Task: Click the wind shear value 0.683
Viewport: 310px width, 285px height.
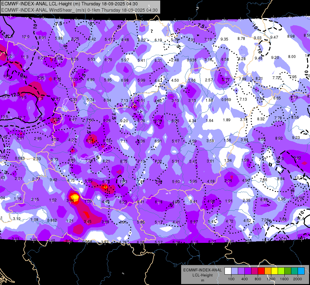Action: [x=20, y=158]
